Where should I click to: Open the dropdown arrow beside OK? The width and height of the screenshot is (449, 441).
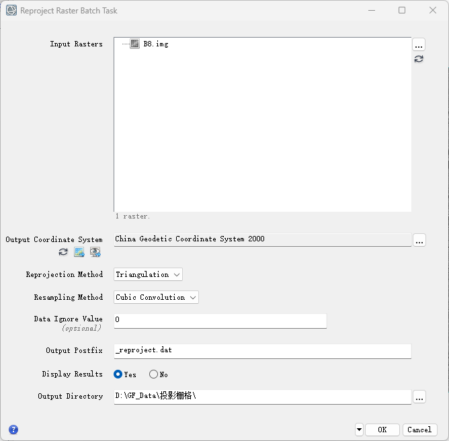point(359,430)
